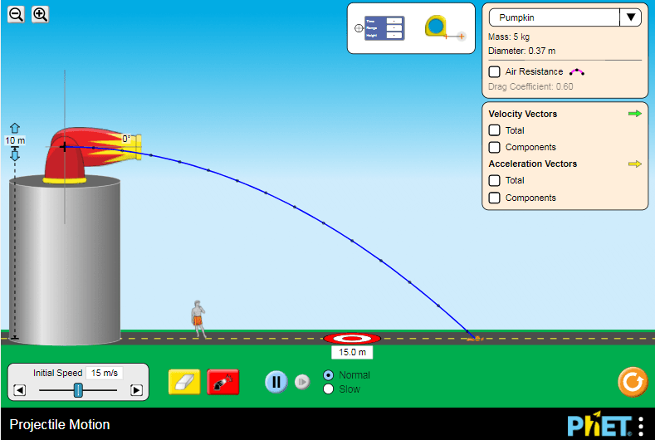This screenshot has width=655, height=440.
Task: Click the Initial Speed slider thumb
Action: point(78,389)
